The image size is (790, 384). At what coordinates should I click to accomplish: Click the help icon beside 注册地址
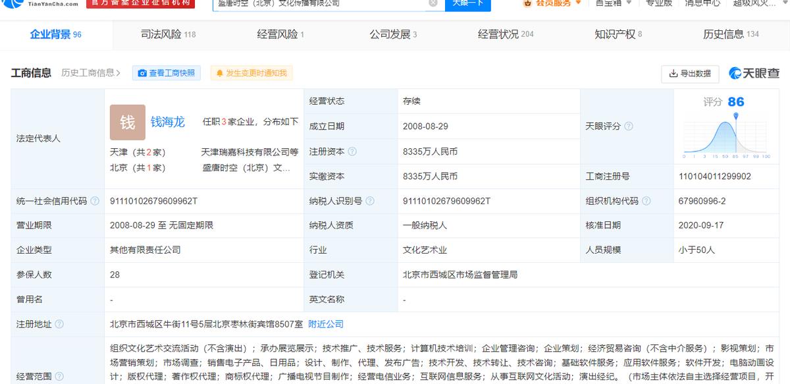(x=59, y=324)
